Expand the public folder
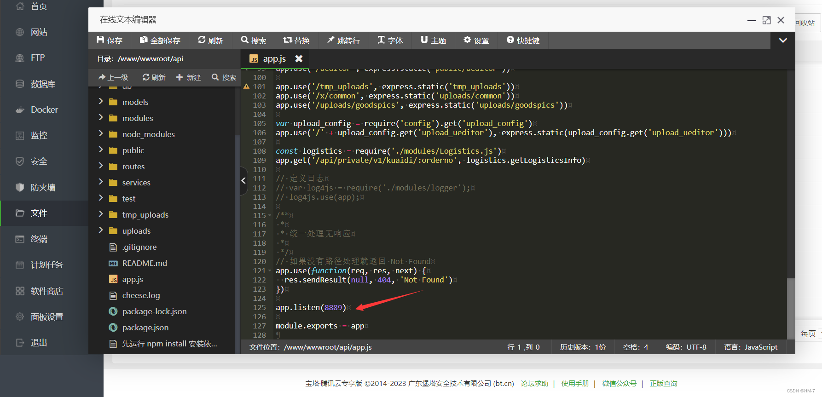The width and height of the screenshot is (822, 397). (x=101, y=150)
